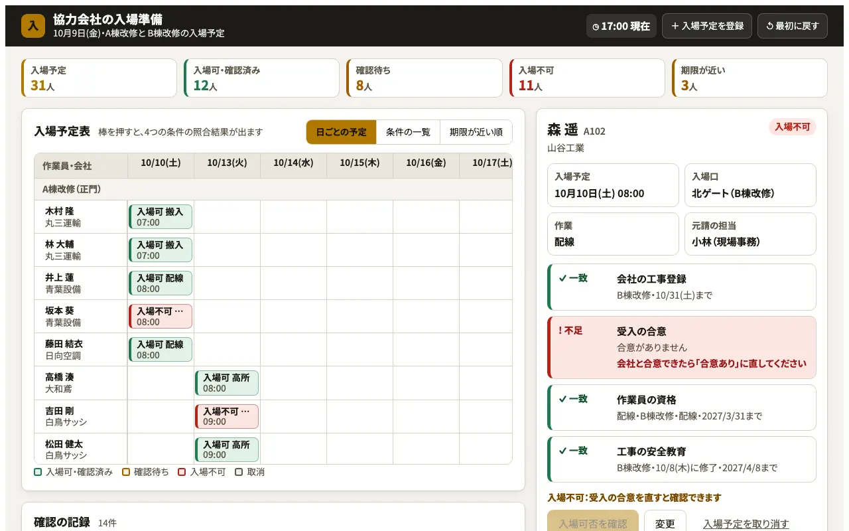The image size is (849, 531).
Task: Select 林 大輔's 入場可 搬入 07:00 bar
Action: click(x=161, y=250)
